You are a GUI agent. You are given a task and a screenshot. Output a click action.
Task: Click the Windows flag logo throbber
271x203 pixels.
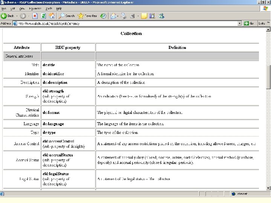(265, 8)
